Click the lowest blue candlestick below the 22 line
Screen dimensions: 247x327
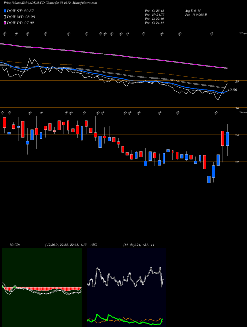pos(209,179)
